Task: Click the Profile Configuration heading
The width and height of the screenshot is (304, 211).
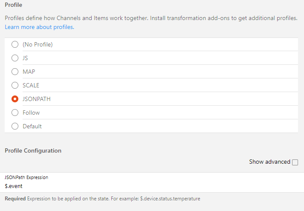Action: click(x=33, y=150)
